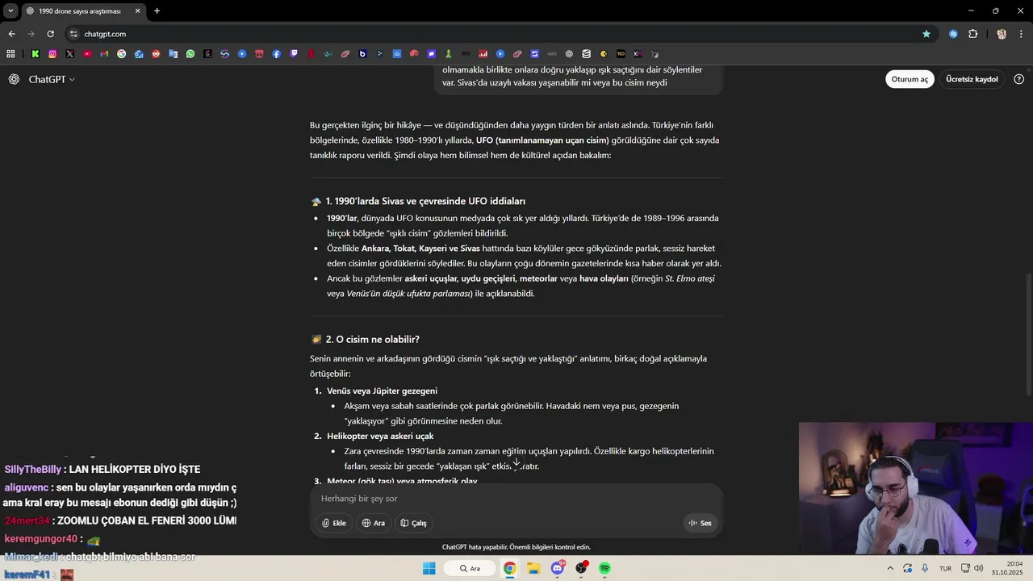Click the Ücretsiz kaydol button
Image resolution: width=1033 pixels, height=581 pixels.
(x=972, y=79)
